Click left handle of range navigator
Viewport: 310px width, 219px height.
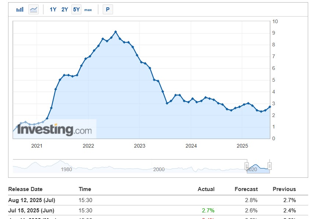click(x=247, y=166)
